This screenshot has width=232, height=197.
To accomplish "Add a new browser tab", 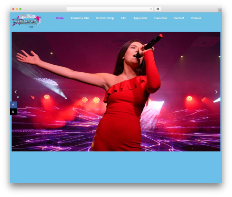I will [220, 10].
